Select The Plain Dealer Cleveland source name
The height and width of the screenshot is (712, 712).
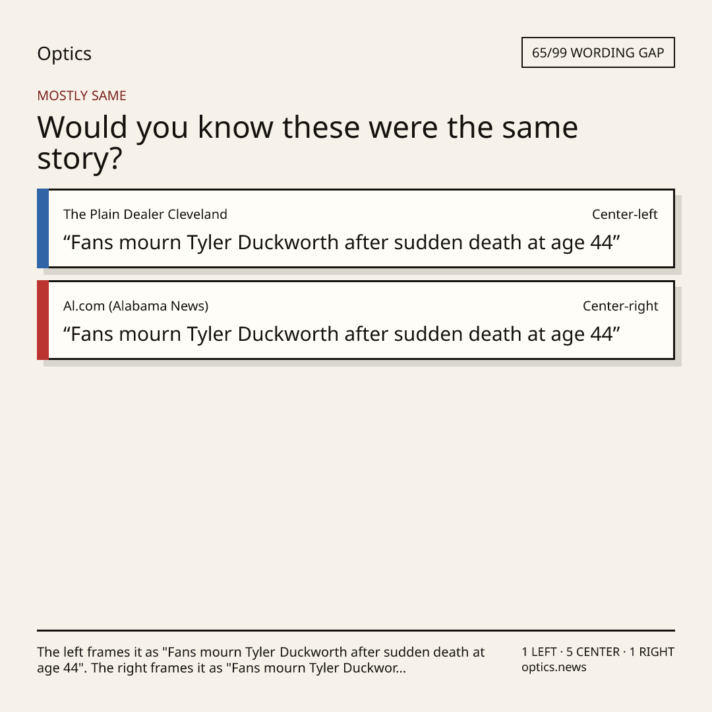[145, 214]
